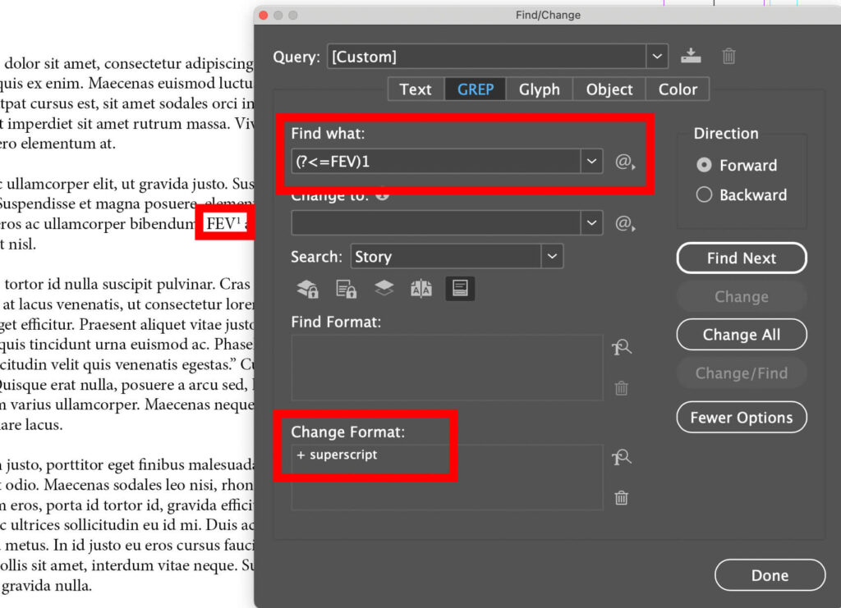Toggle Include Master Pages option
This screenshot has height=608, width=841.
tap(422, 288)
